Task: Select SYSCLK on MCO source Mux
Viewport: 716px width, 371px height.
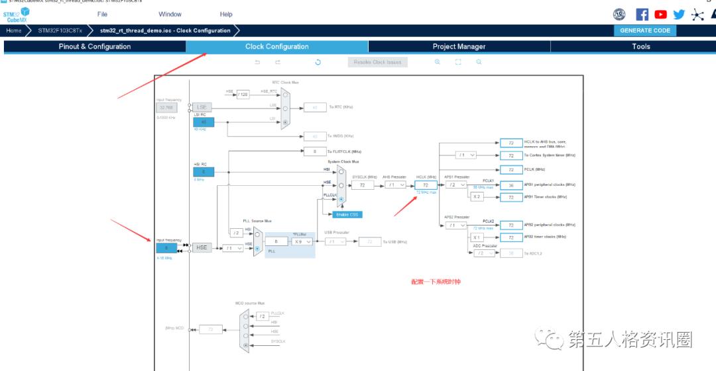Action: click(246, 345)
